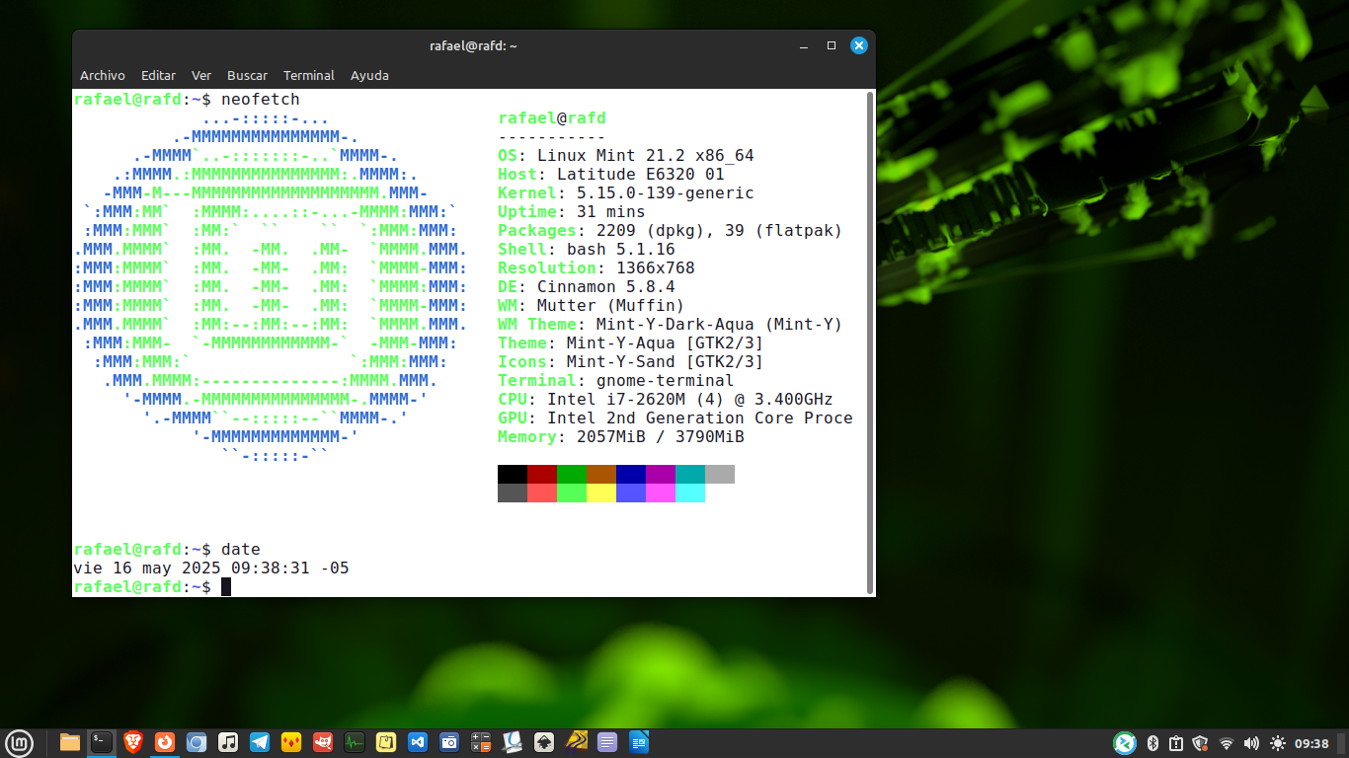Open the brightness sun tray icon
1349x758 pixels.
click(x=1278, y=743)
